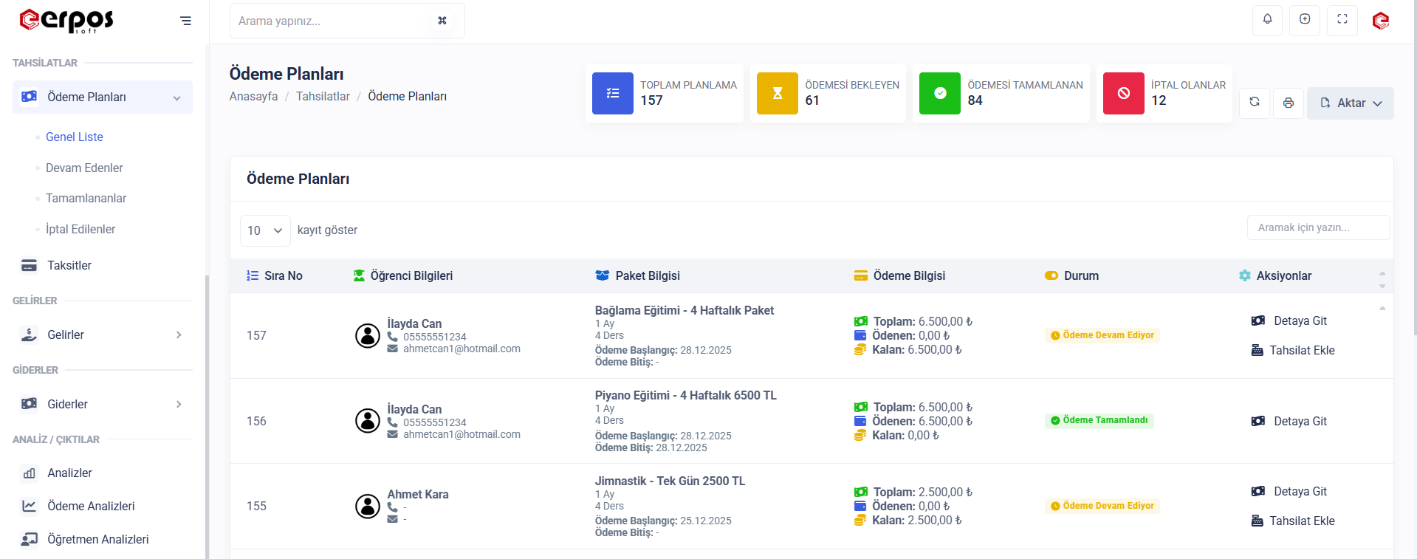The height and width of the screenshot is (559, 1417).
Task: Open Tamamlananlar sidebar item
Action: coord(86,198)
